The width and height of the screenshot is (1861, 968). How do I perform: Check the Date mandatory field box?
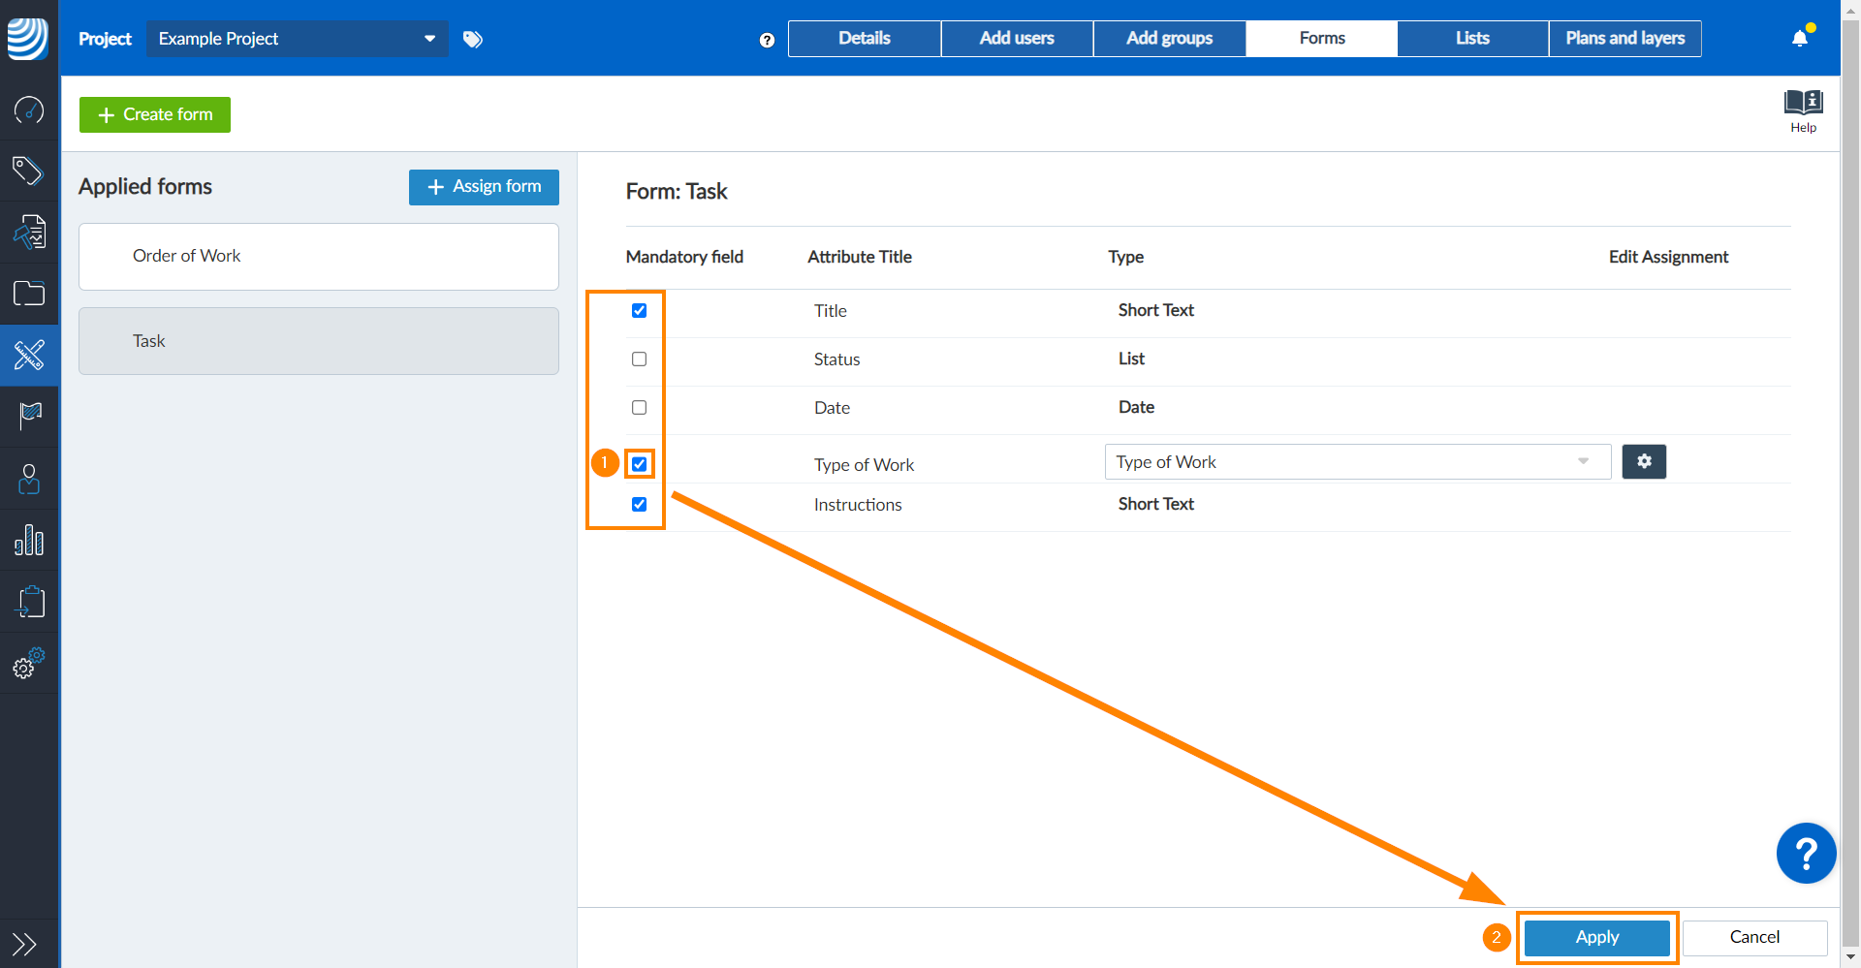(x=639, y=408)
